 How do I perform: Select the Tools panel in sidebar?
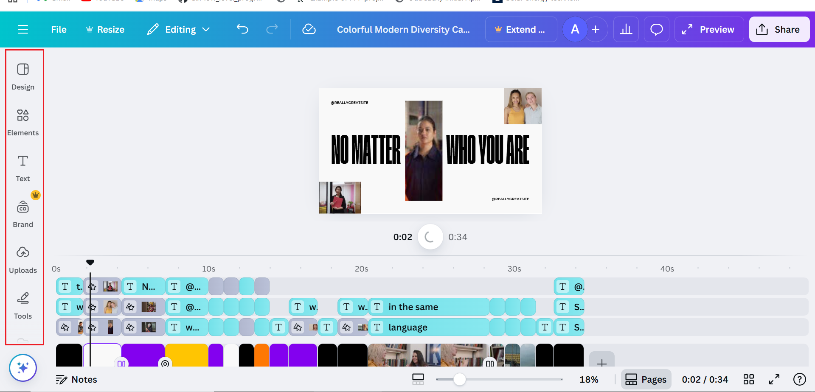pos(23,305)
